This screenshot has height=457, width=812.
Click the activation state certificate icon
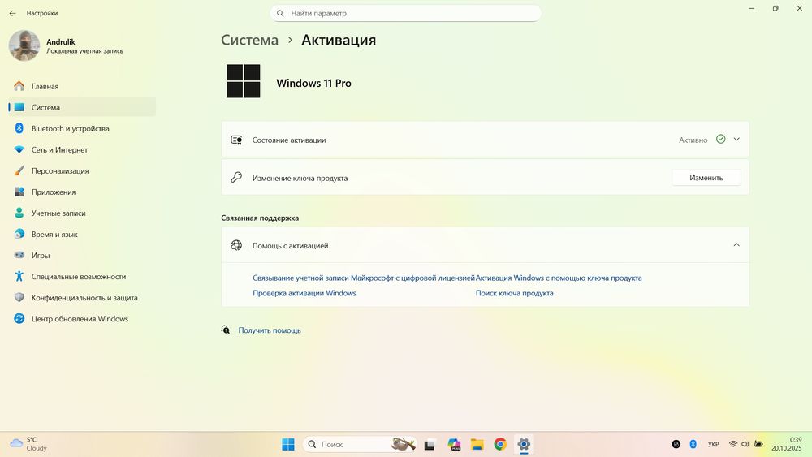[236, 140]
